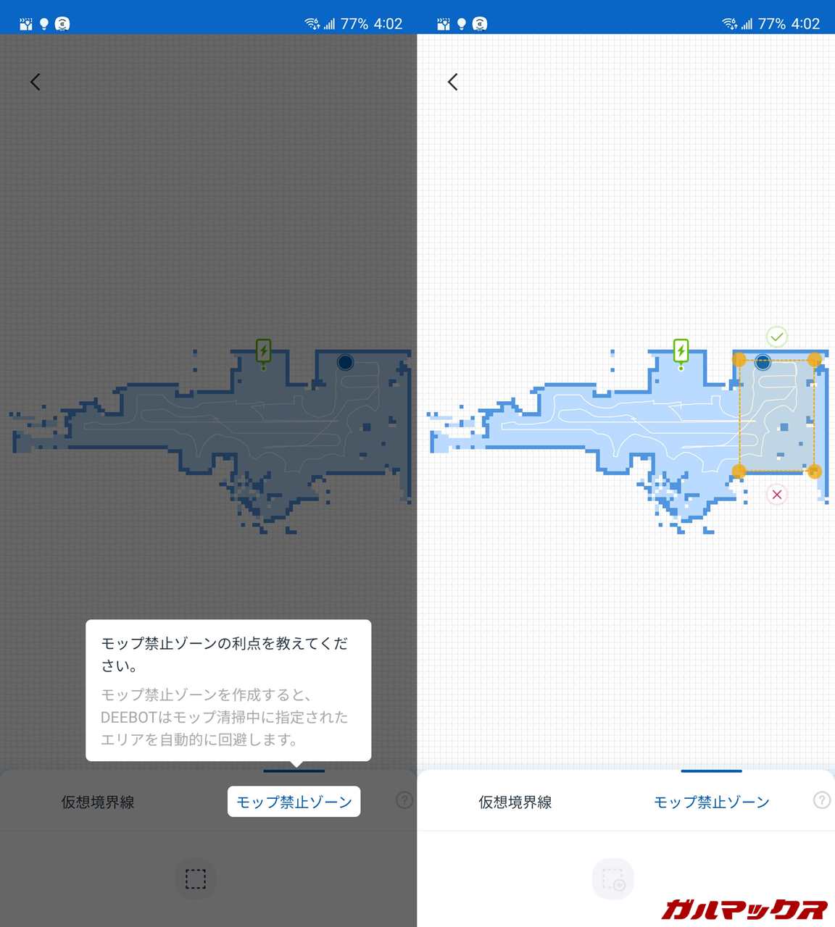Cancel the mop zone with the red X
This screenshot has height=927, width=835.
776,495
